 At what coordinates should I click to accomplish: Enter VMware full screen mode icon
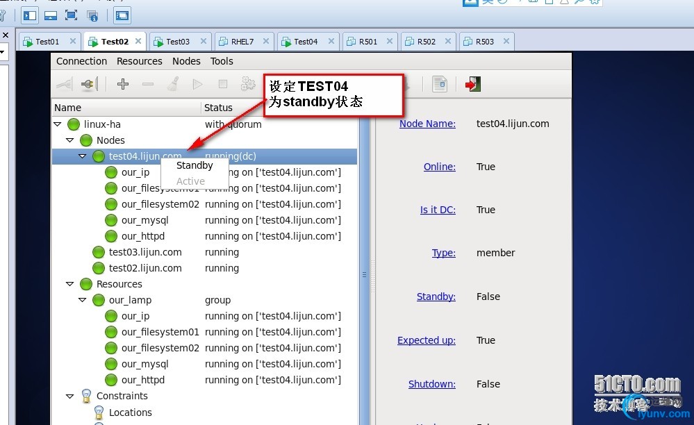click(71, 15)
